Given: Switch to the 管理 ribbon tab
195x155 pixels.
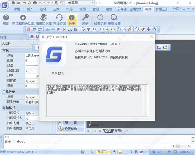Looking at the screenshot, I should (96, 9).
